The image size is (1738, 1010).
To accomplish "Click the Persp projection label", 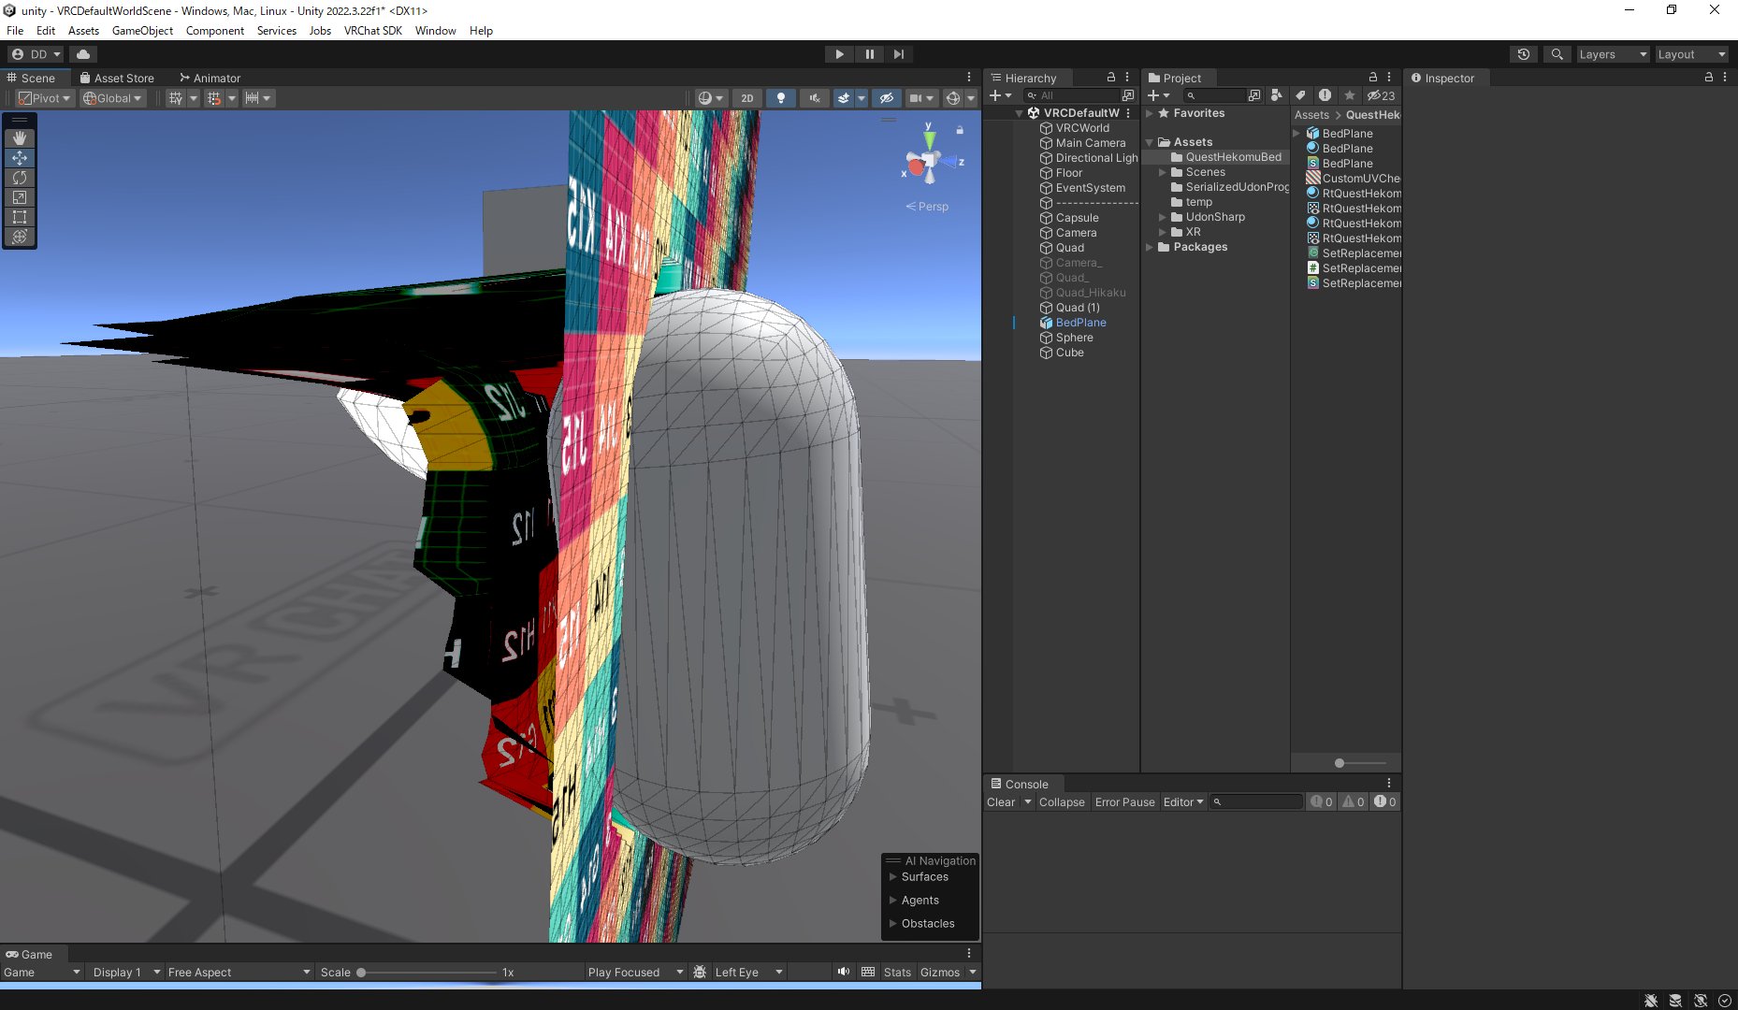I will tap(927, 207).
